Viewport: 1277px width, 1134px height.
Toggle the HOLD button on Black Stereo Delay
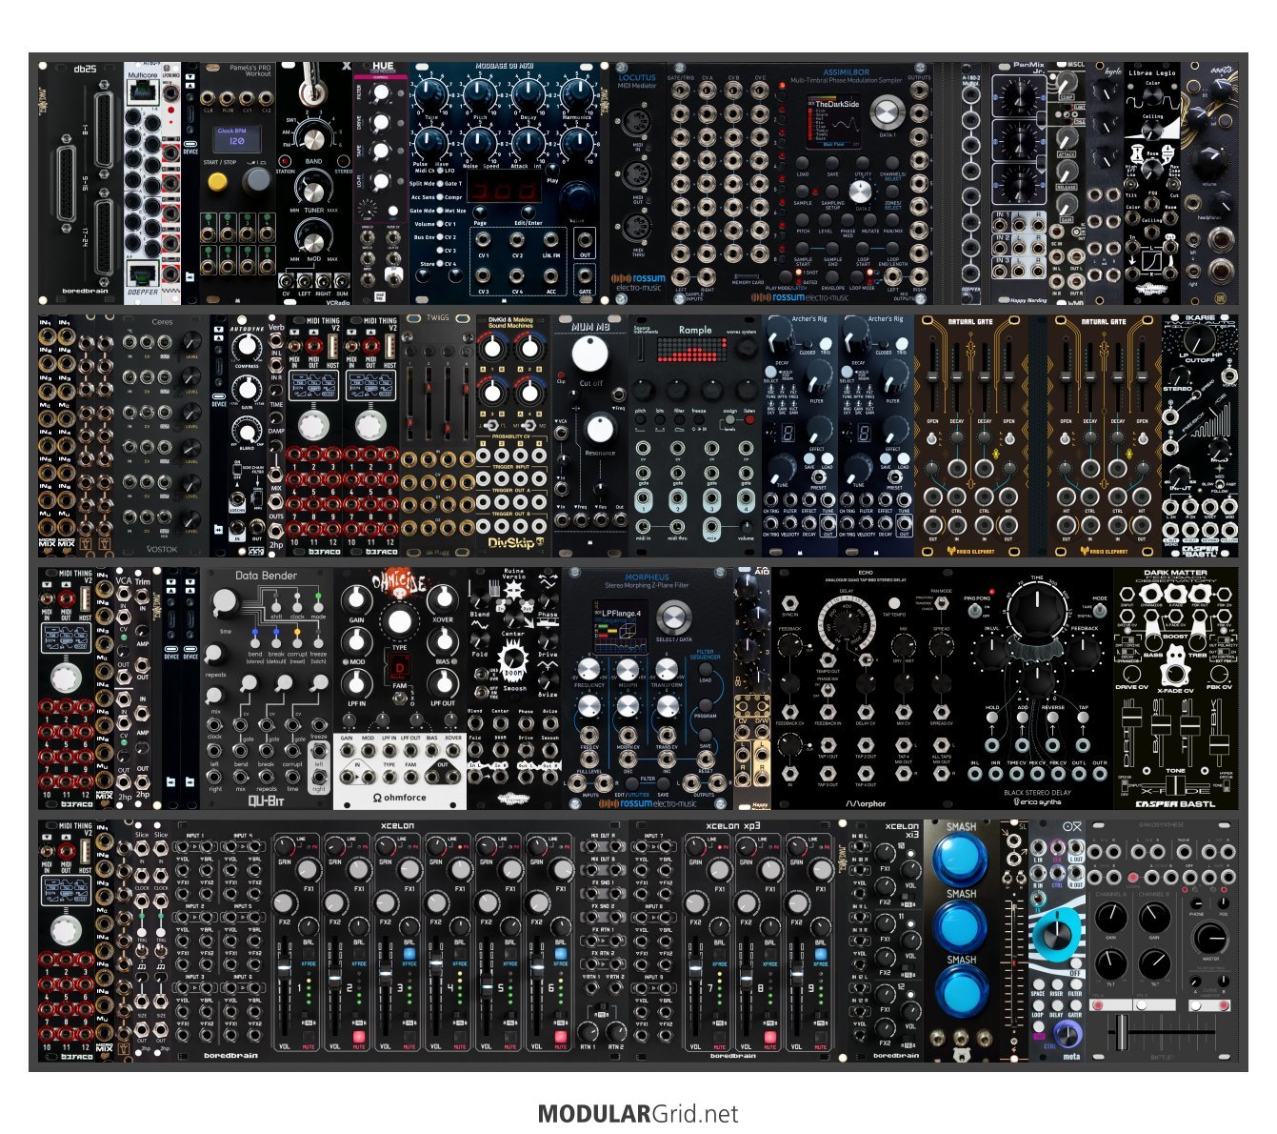[x=992, y=719]
